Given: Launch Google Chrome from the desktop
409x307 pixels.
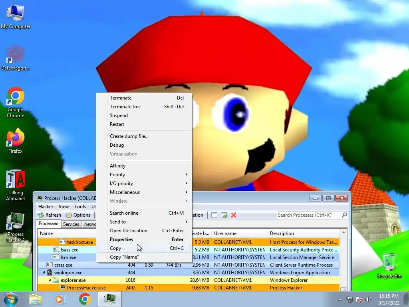Looking at the screenshot, I should coord(16,102).
